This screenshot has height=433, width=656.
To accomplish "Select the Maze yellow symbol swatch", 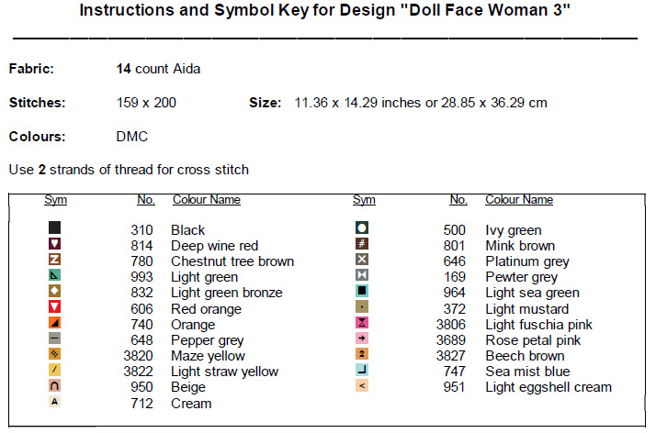I will [55, 354].
